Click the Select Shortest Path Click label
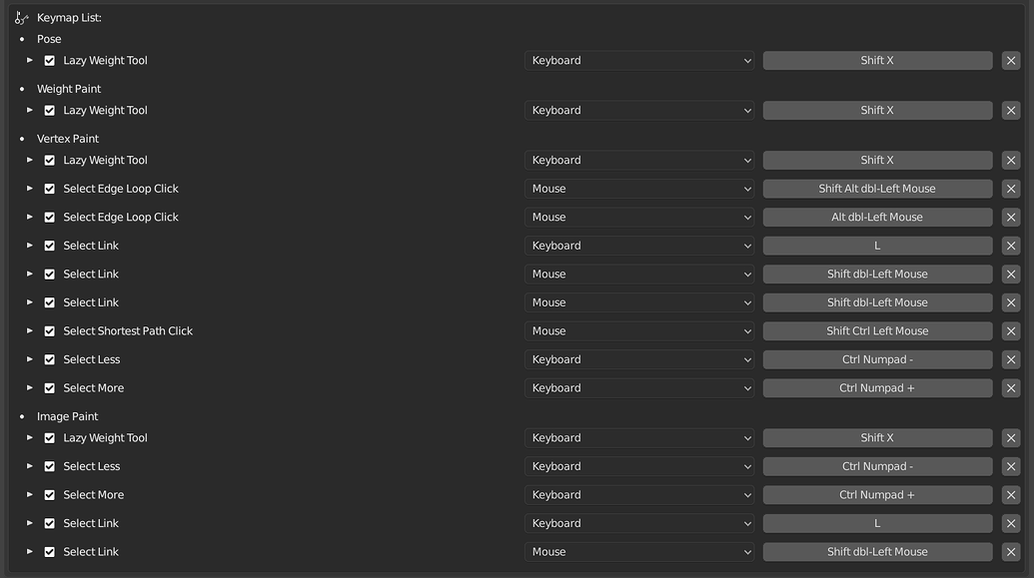The width and height of the screenshot is (1034, 578). (128, 330)
